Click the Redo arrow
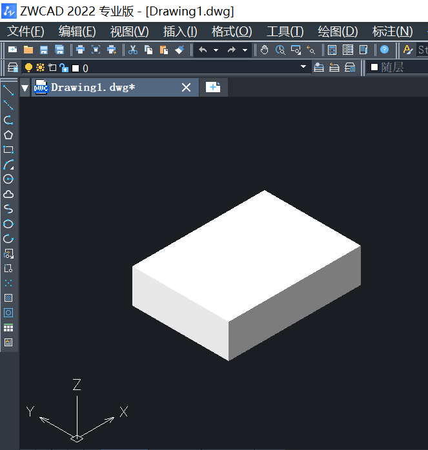Image resolution: width=428 pixels, height=450 pixels. point(232,50)
